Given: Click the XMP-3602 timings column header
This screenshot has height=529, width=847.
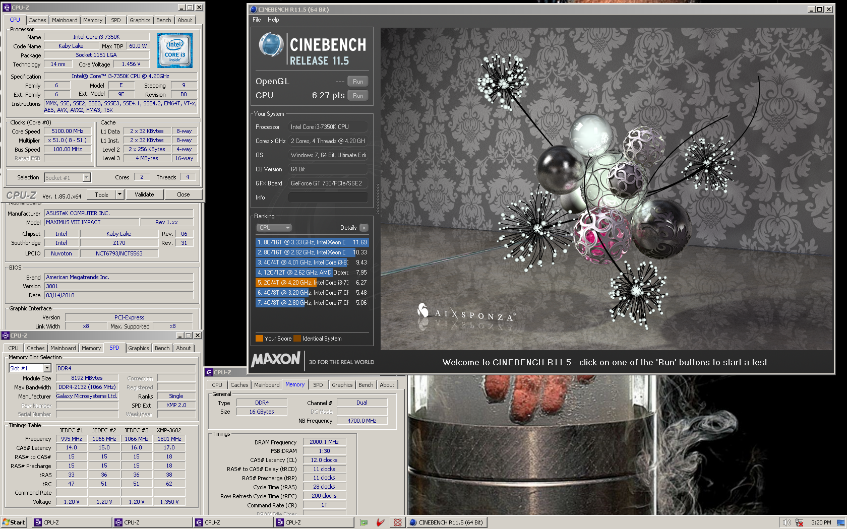Looking at the screenshot, I should tap(169, 430).
